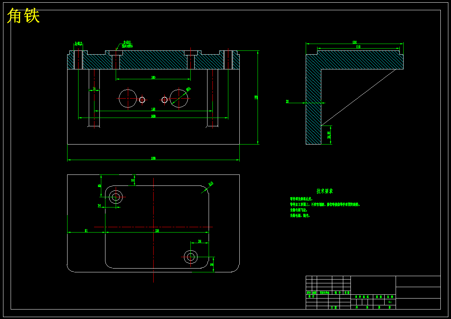Select the large right circle with diameter leader
Viewport: 451px width, 319px height.
tap(179, 98)
